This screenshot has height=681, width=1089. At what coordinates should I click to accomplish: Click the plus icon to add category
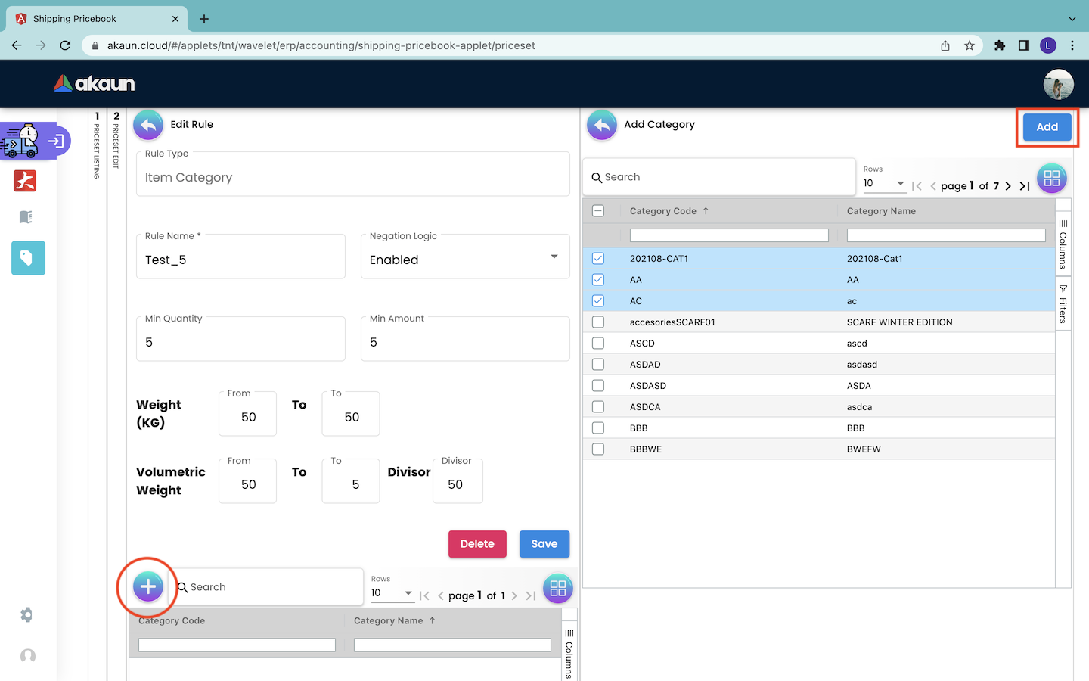tap(148, 586)
